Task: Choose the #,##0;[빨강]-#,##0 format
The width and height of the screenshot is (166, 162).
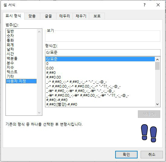Action: (x=100, y=105)
